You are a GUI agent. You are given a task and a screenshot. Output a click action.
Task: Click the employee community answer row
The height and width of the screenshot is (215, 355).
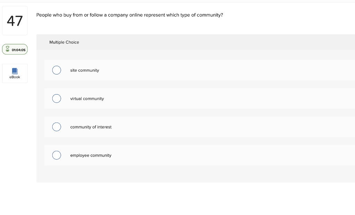pyautogui.click(x=139, y=155)
